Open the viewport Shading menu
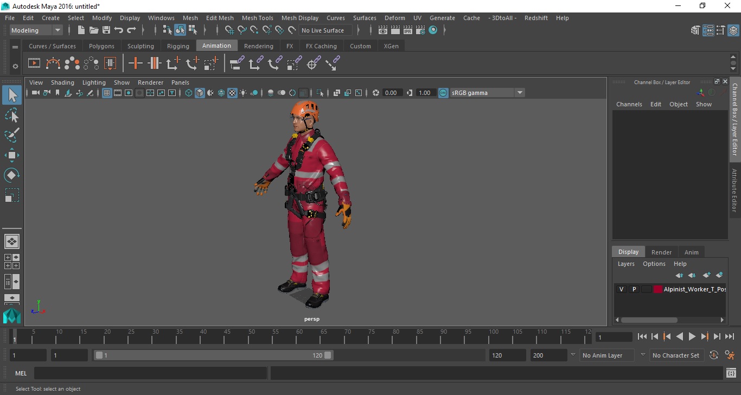The height and width of the screenshot is (395, 741). coord(62,82)
